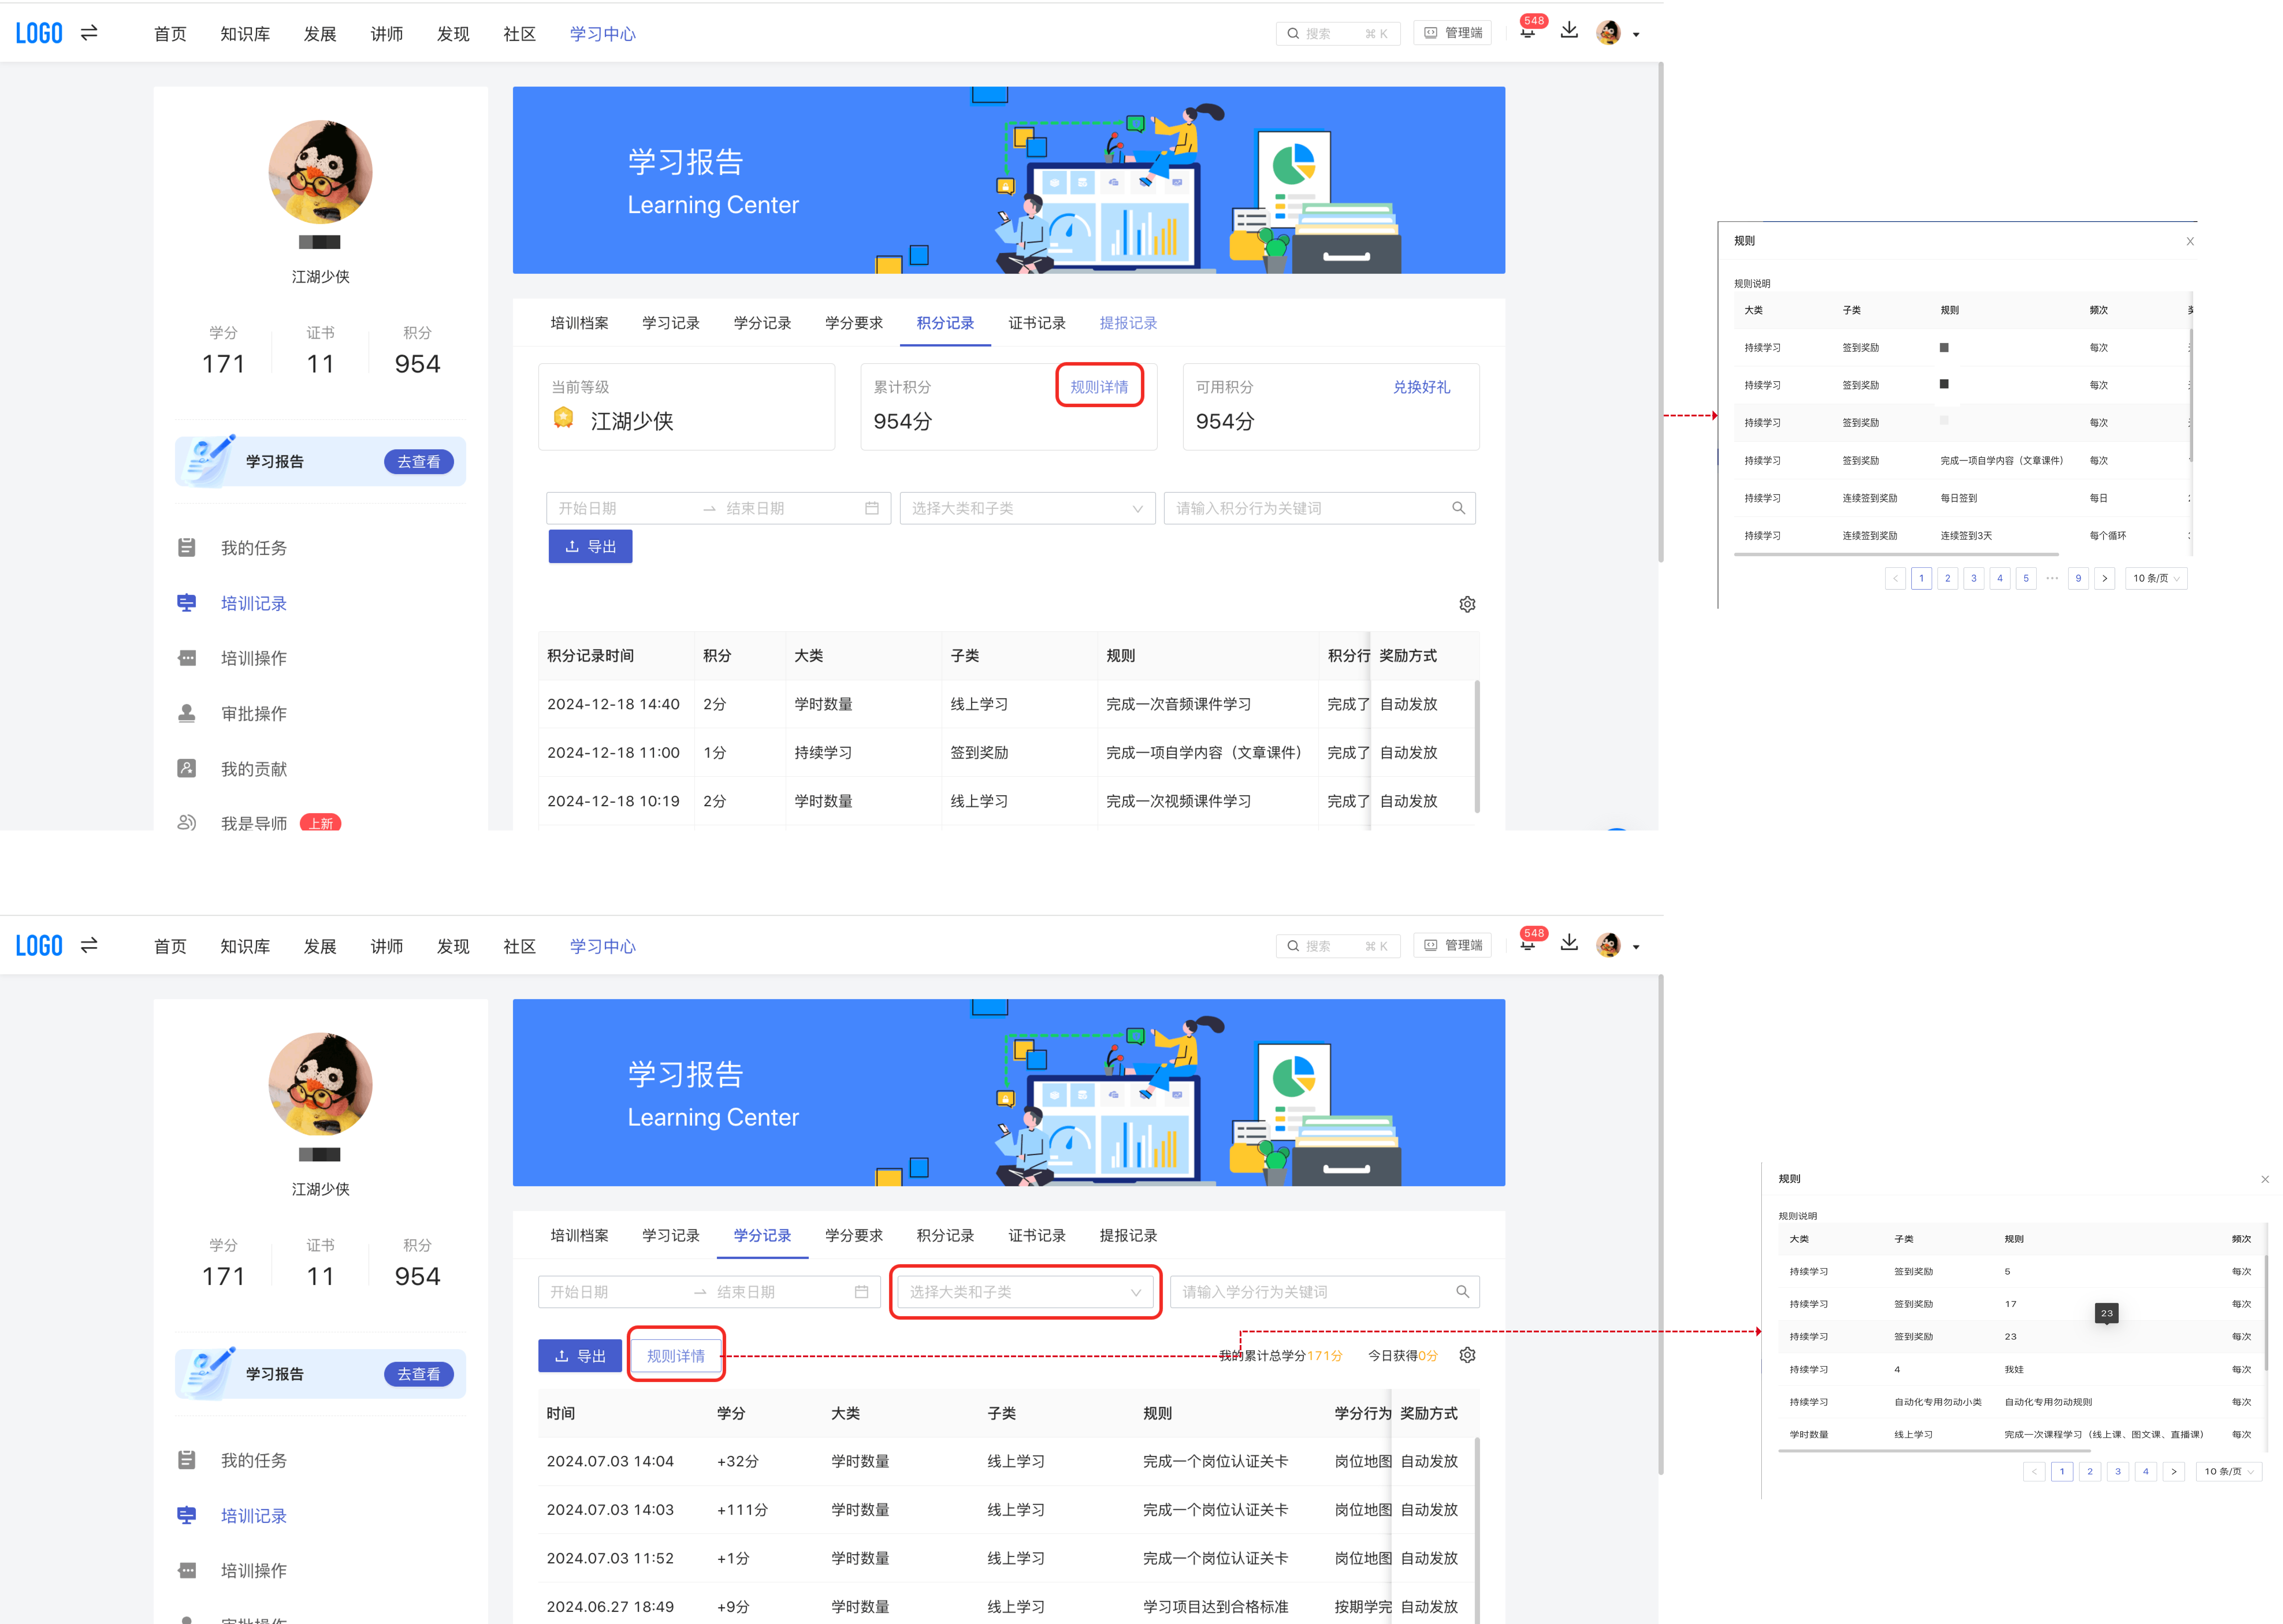Click 管理端 button in the 学分记录 page header

1452,945
